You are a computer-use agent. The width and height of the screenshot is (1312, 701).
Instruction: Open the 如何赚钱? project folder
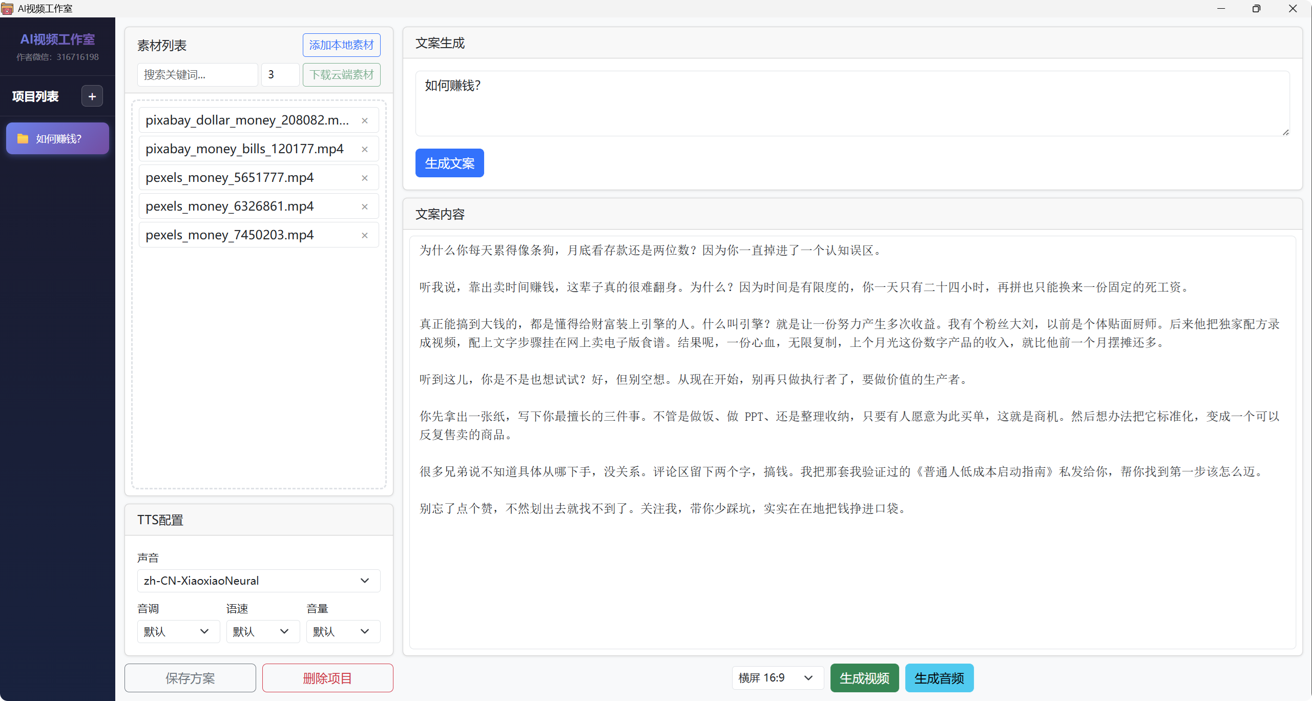pos(57,138)
